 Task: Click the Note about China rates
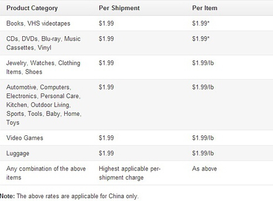pyautogui.click(x=69, y=196)
